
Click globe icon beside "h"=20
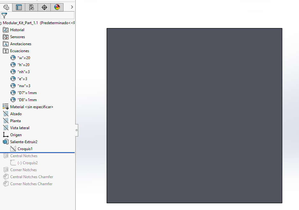click(x=13, y=65)
